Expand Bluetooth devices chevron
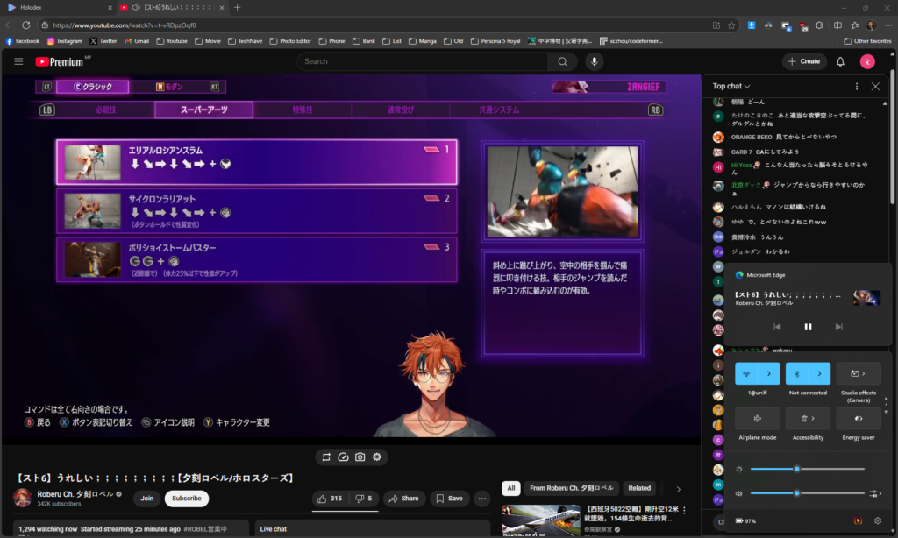The height and width of the screenshot is (538, 898). coord(820,373)
